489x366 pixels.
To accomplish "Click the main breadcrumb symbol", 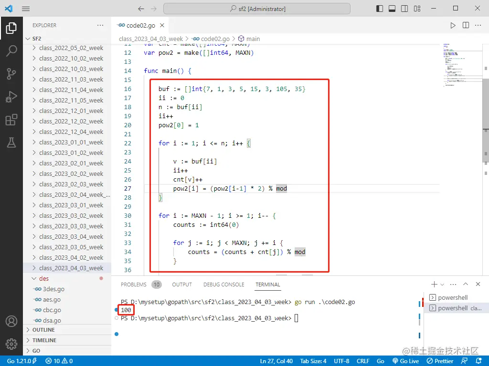I will (249, 39).
